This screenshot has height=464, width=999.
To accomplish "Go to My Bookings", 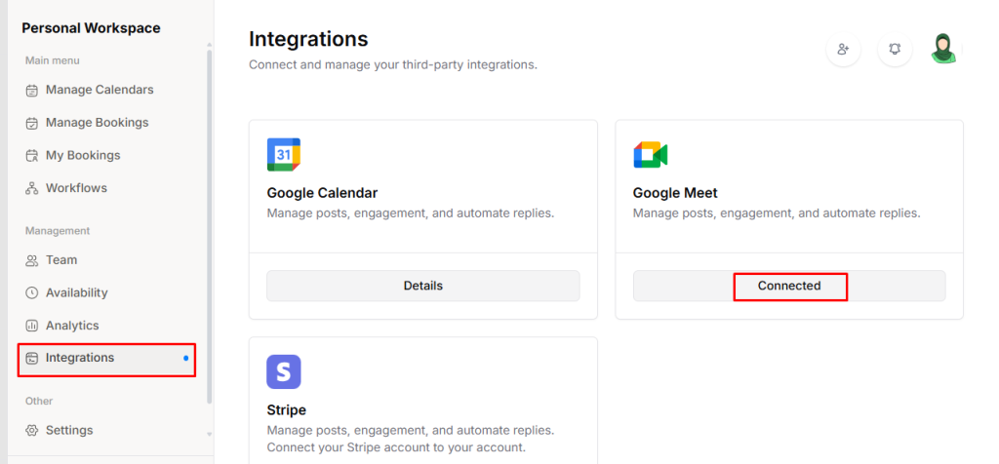I will pos(83,155).
